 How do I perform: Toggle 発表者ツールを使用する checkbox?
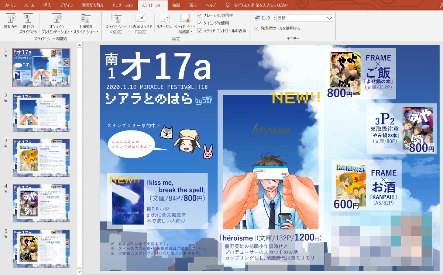pyautogui.click(x=257, y=28)
